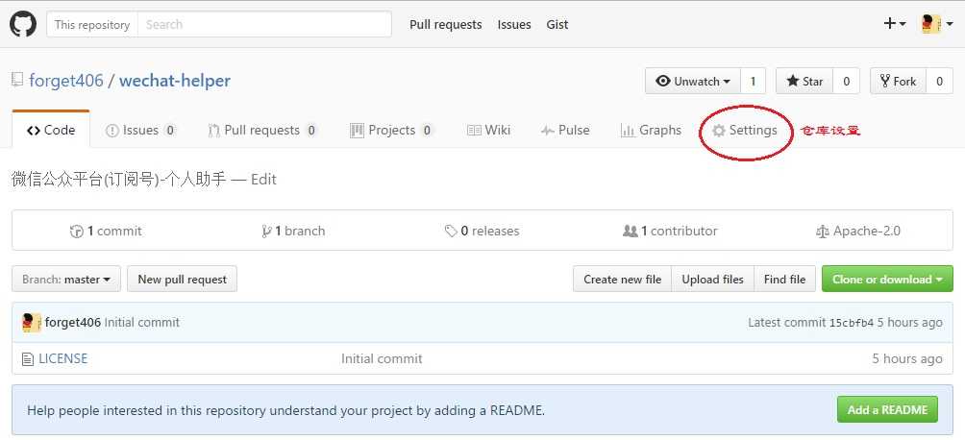965x440 pixels.
Task: Fork this repository
Action: pos(898,82)
